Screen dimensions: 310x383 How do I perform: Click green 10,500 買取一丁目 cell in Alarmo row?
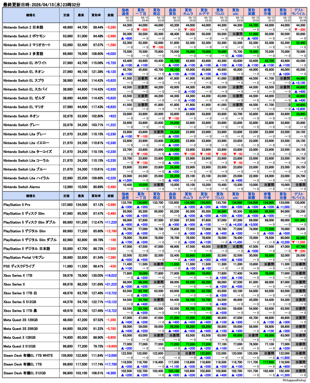[x=141, y=185]
